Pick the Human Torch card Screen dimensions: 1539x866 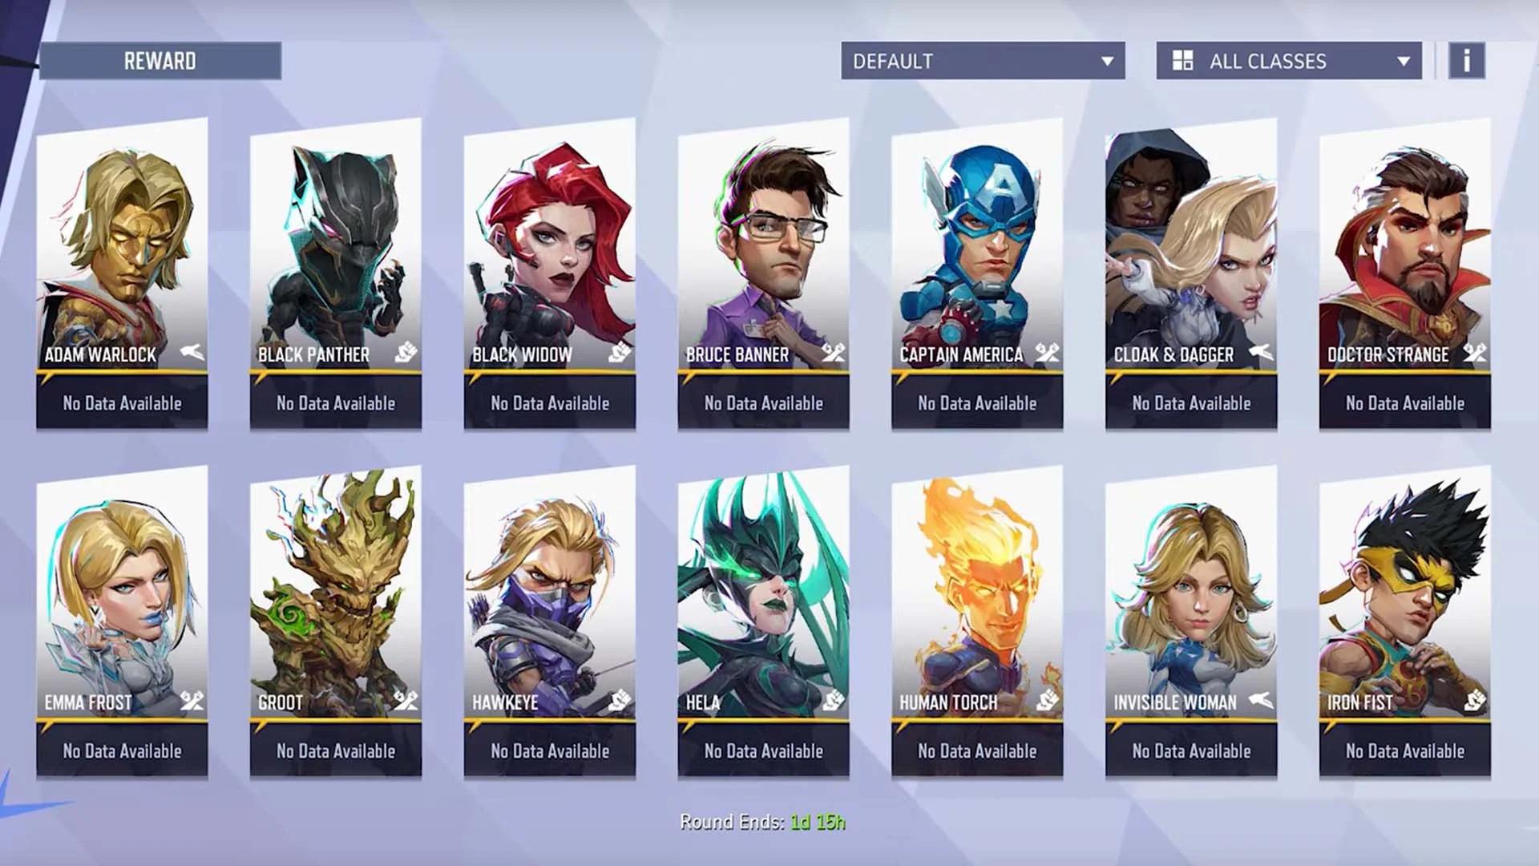[977, 621]
